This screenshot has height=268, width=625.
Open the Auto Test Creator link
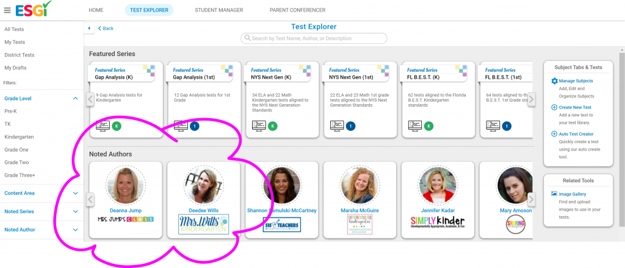[x=576, y=134]
